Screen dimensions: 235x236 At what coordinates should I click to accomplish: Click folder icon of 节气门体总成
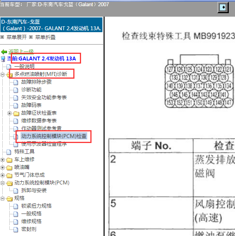(9, 175)
